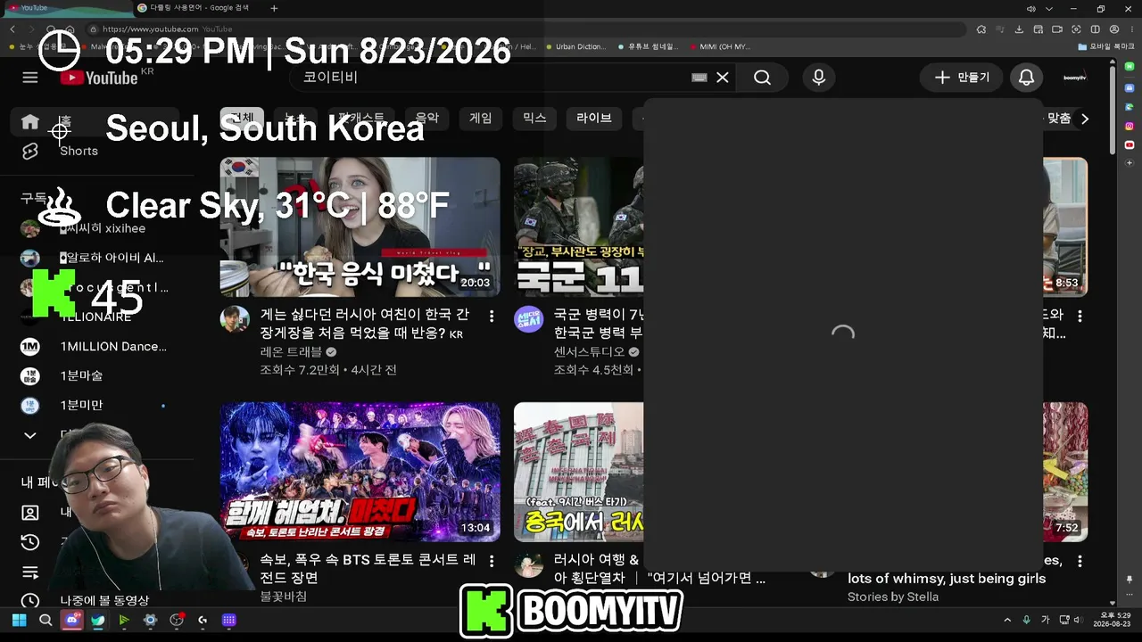This screenshot has height=642, width=1142.
Task: Open the on-screen keyboard in the search box
Action: (699, 78)
